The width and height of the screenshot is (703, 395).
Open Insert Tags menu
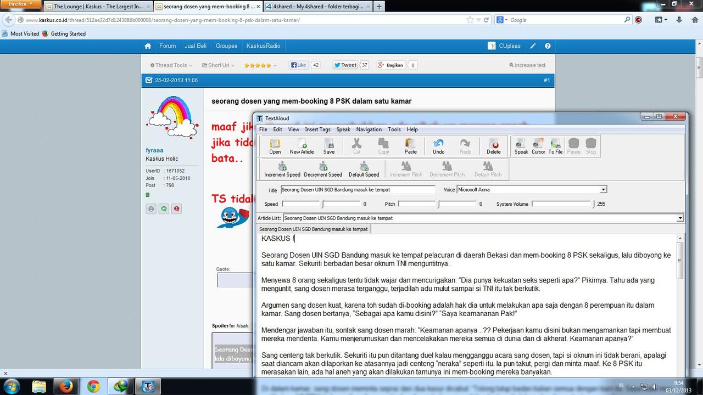tap(318, 129)
